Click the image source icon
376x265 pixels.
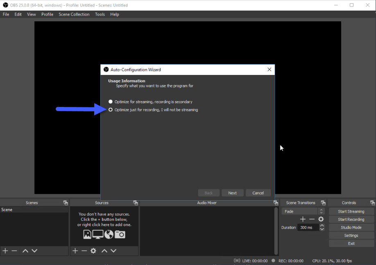tap(87, 234)
